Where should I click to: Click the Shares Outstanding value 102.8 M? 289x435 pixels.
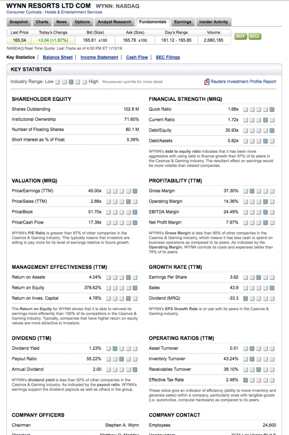pyautogui.click(x=131, y=109)
